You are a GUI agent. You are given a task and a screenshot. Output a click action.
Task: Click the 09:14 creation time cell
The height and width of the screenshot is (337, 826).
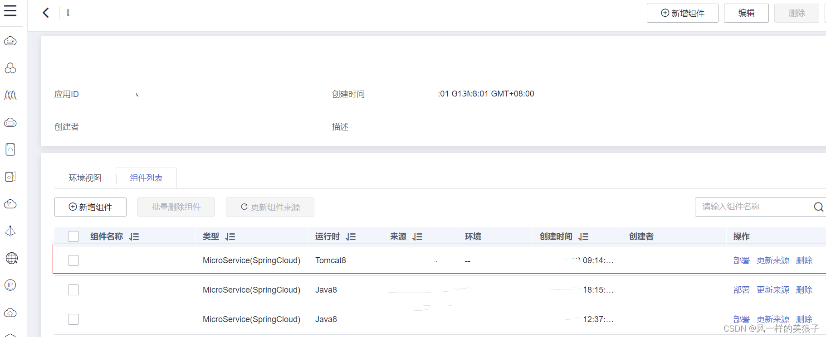point(598,260)
